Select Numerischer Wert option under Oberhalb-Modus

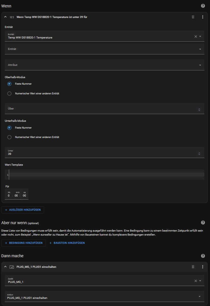click(9, 94)
